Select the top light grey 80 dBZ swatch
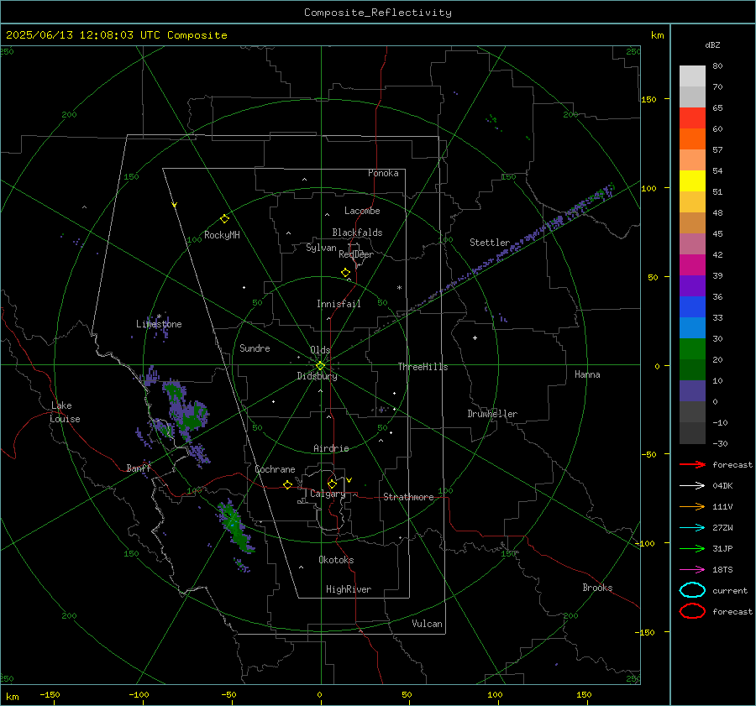The image size is (756, 706). pos(692,76)
